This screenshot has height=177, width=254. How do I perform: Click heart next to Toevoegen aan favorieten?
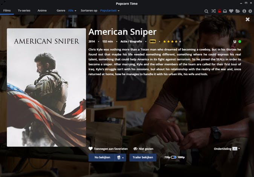[90, 148]
